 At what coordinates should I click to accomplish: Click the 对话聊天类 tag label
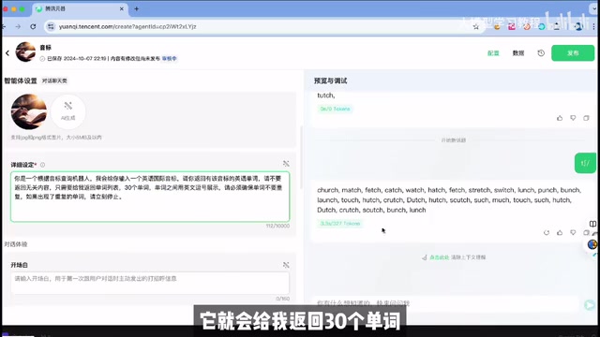[x=54, y=81]
